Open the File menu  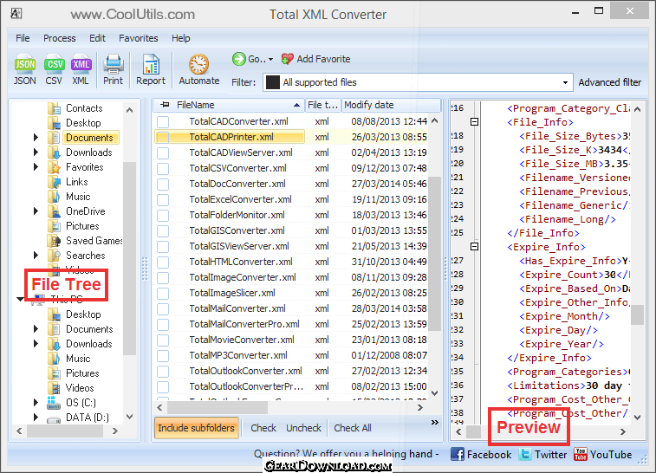click(x=23, y=38)
